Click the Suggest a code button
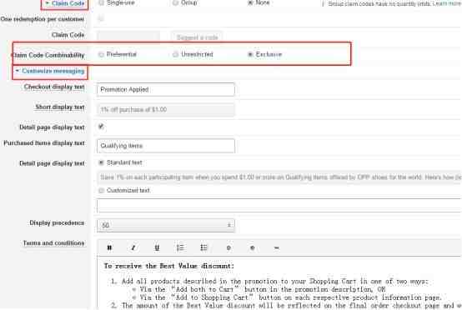Screen dimensions: 462x310 point(197,37)
